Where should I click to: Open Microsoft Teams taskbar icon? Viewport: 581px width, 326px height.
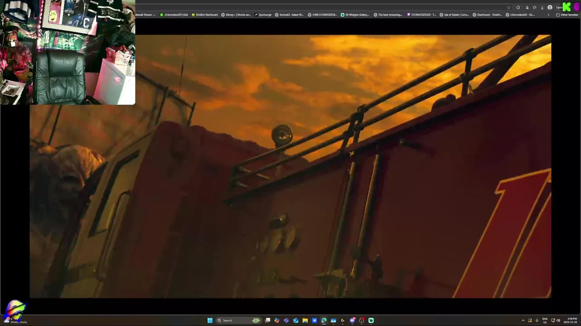(286, 320)
